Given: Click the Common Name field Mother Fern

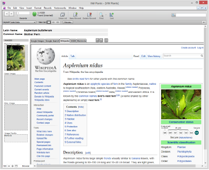Looking at the screenshot, I should [66, 34].
